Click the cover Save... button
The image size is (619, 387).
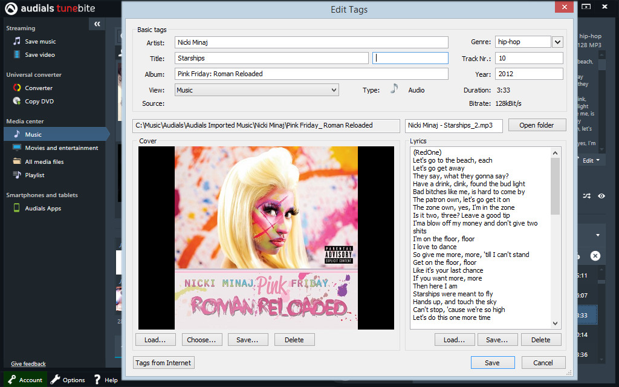pyautogui.click(x=248, y=340)
